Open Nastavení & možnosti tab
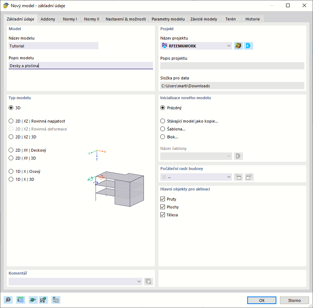313x308 pixels. (126, 19)
